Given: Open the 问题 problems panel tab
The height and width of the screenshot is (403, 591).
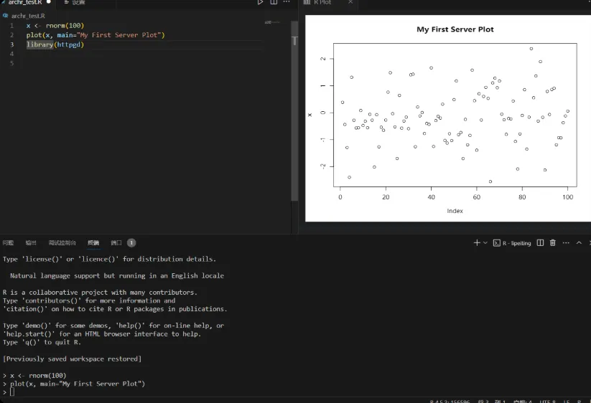Looking at the screenshot, I should [8, 242].
